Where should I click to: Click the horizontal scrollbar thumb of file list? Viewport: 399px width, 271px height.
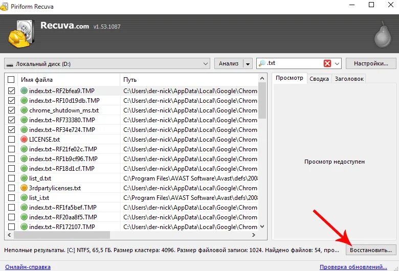[x=62, y=235]
